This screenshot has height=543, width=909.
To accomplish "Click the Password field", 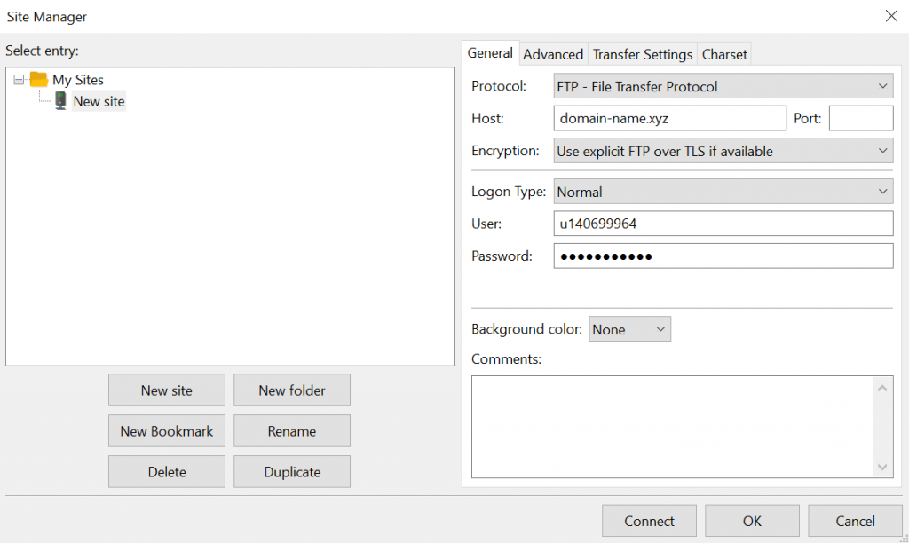I will coord(723,256).
